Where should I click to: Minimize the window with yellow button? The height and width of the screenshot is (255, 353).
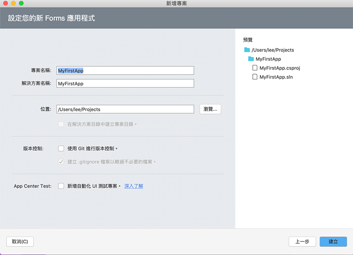click(14, 3)
